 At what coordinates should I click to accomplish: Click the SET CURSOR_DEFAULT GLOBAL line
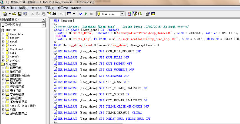tap(98, 113)
